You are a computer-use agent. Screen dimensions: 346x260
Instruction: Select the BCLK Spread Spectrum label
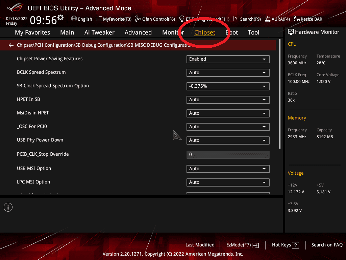[41, 72]
